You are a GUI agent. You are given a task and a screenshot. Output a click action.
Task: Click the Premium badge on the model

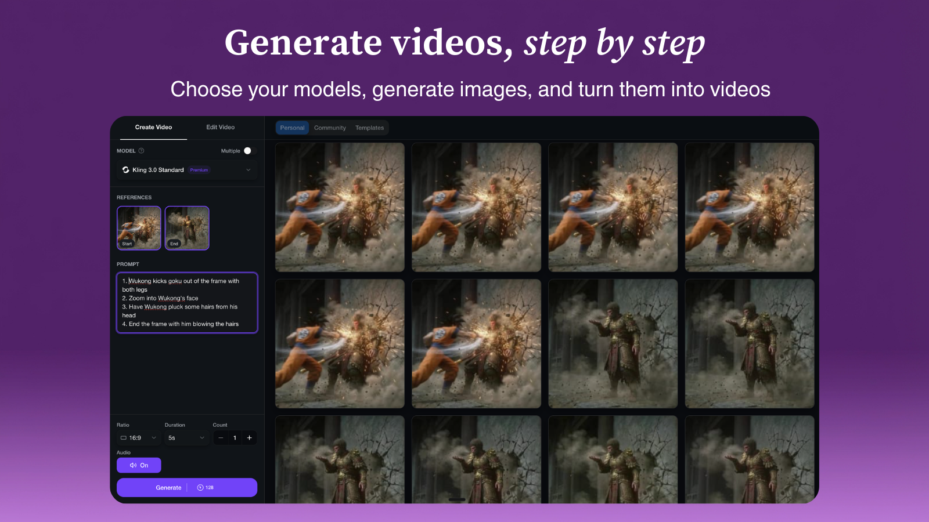(x=199, y=170)
